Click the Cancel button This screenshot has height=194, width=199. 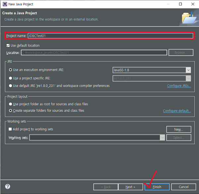tap(183, 187)
